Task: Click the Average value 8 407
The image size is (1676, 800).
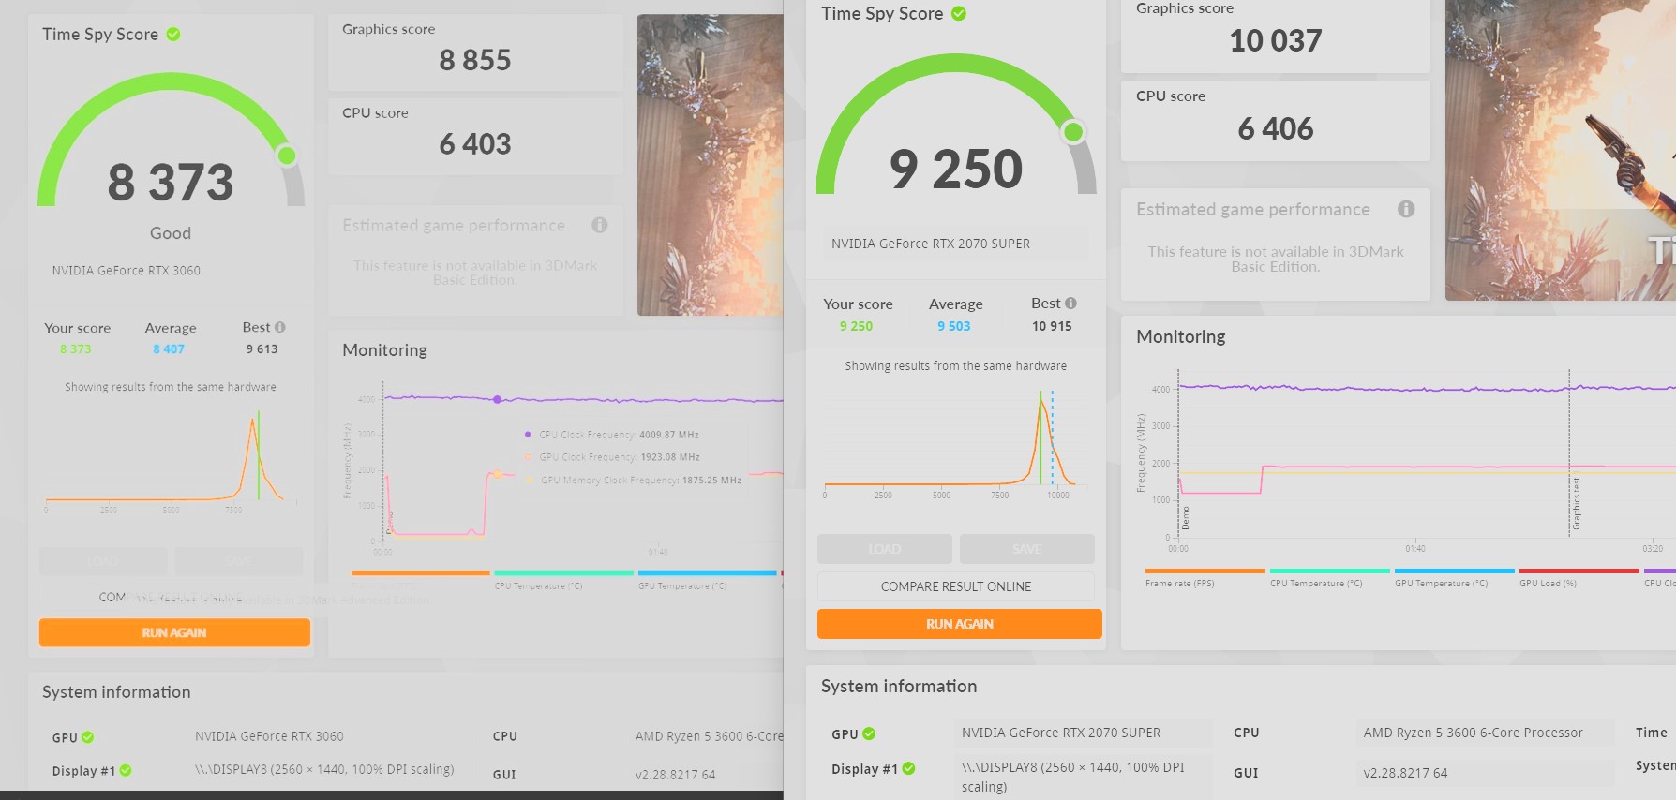Action: [x=169, y=349]
